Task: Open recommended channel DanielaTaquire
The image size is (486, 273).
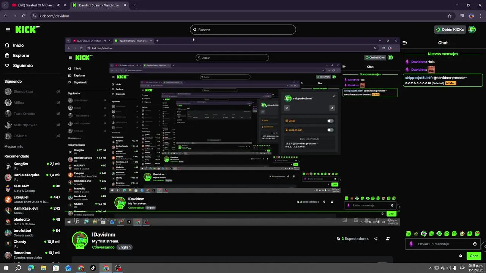Action: click(x=32, y=177)
